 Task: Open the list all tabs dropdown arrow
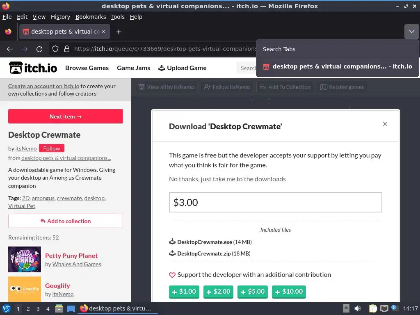point(411,32)
